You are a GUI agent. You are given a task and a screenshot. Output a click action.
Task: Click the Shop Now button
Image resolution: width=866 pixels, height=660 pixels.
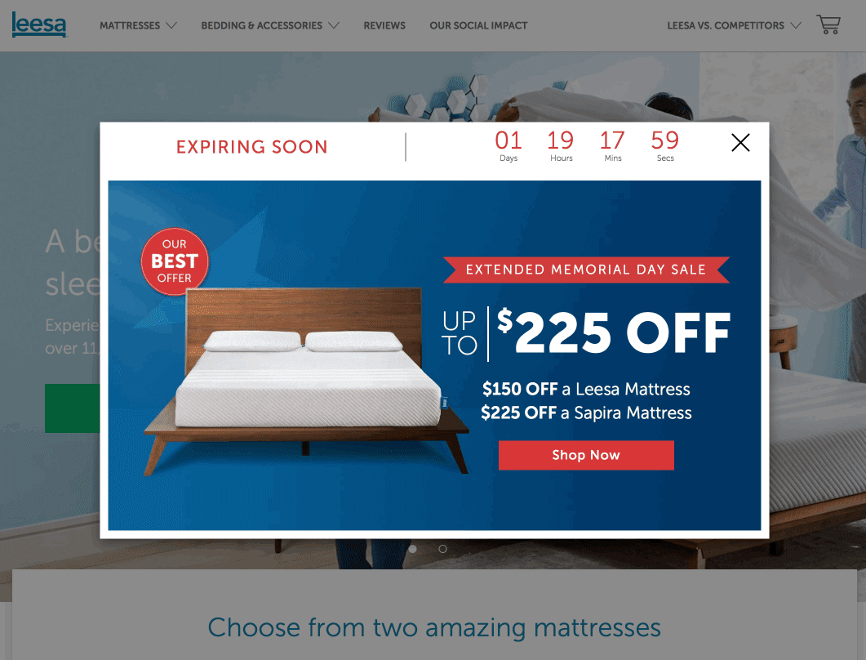586,455
